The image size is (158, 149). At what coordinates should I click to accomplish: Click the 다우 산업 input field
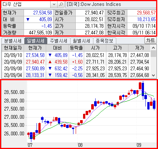click(26, 4)
